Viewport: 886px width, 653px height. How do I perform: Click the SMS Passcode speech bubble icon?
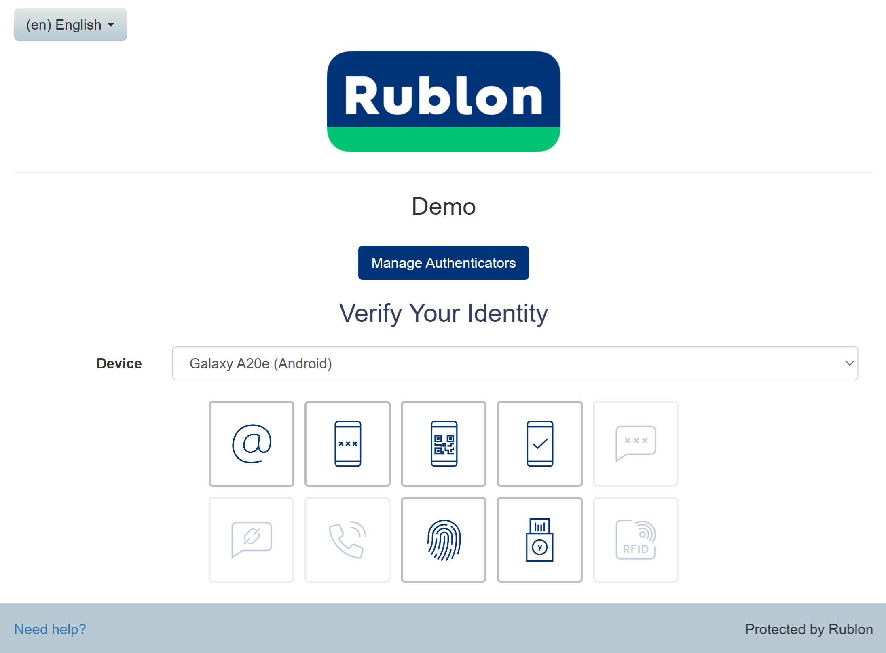(635, 444)
